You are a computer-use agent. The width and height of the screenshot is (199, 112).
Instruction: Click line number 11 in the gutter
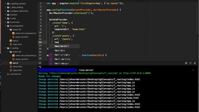(40, 36)
